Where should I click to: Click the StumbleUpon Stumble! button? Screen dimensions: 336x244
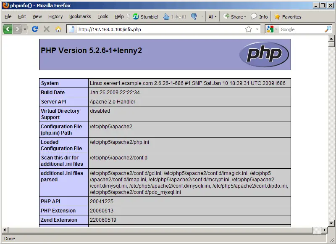[145, 16]
